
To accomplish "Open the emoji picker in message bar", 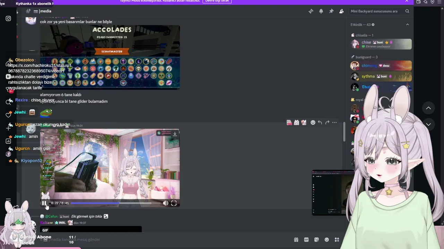I will pyautogui.click(x=326, y=240).
